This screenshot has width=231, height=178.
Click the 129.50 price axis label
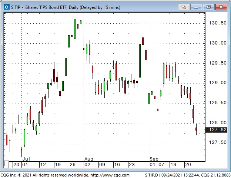click(x=218, y=63)
